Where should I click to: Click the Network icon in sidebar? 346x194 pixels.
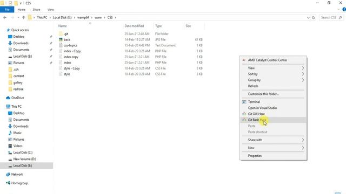8,175
